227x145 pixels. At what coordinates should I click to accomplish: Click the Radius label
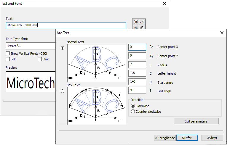point(162,65)
